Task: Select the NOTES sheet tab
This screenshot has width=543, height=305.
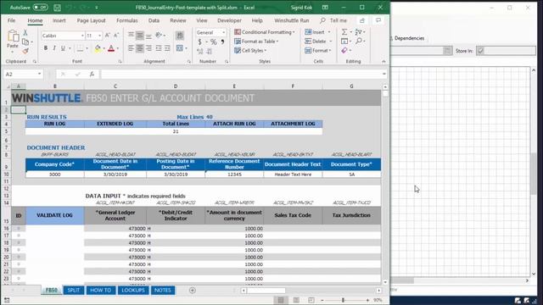Action: pos(162,290)
